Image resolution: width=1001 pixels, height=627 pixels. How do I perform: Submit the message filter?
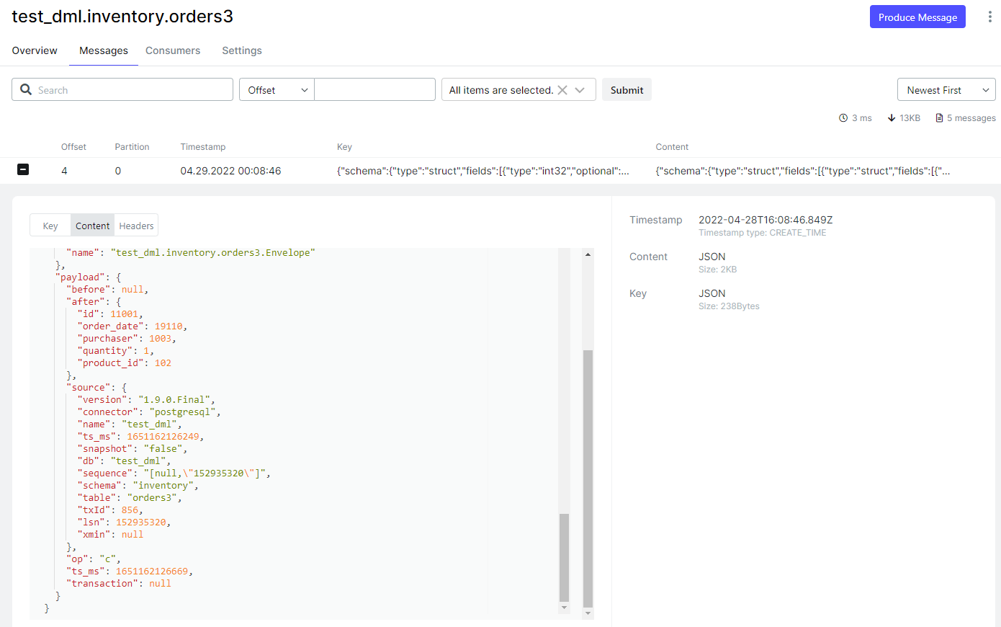click(627, 89)
